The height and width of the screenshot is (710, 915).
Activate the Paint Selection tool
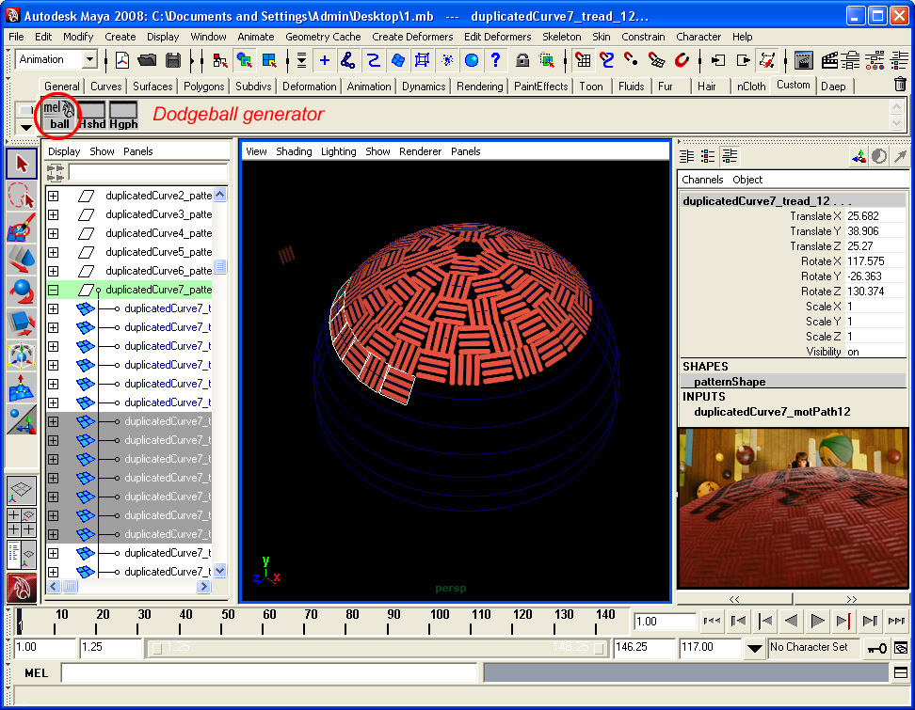click(22, 228)
